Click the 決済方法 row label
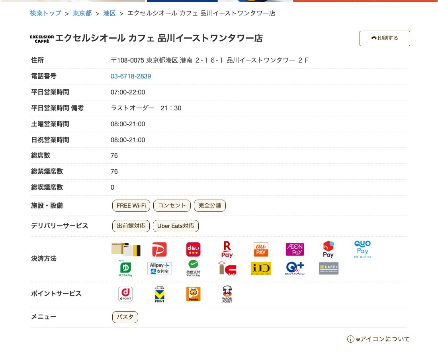 [x=43, y=259]
